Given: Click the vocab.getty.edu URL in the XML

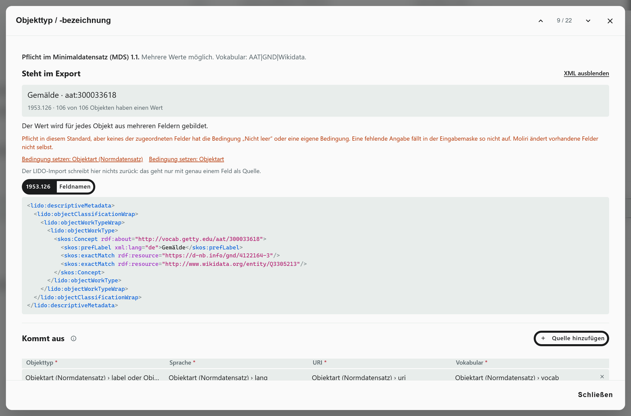Looking at the screenshot, I should tap(199, 239).
